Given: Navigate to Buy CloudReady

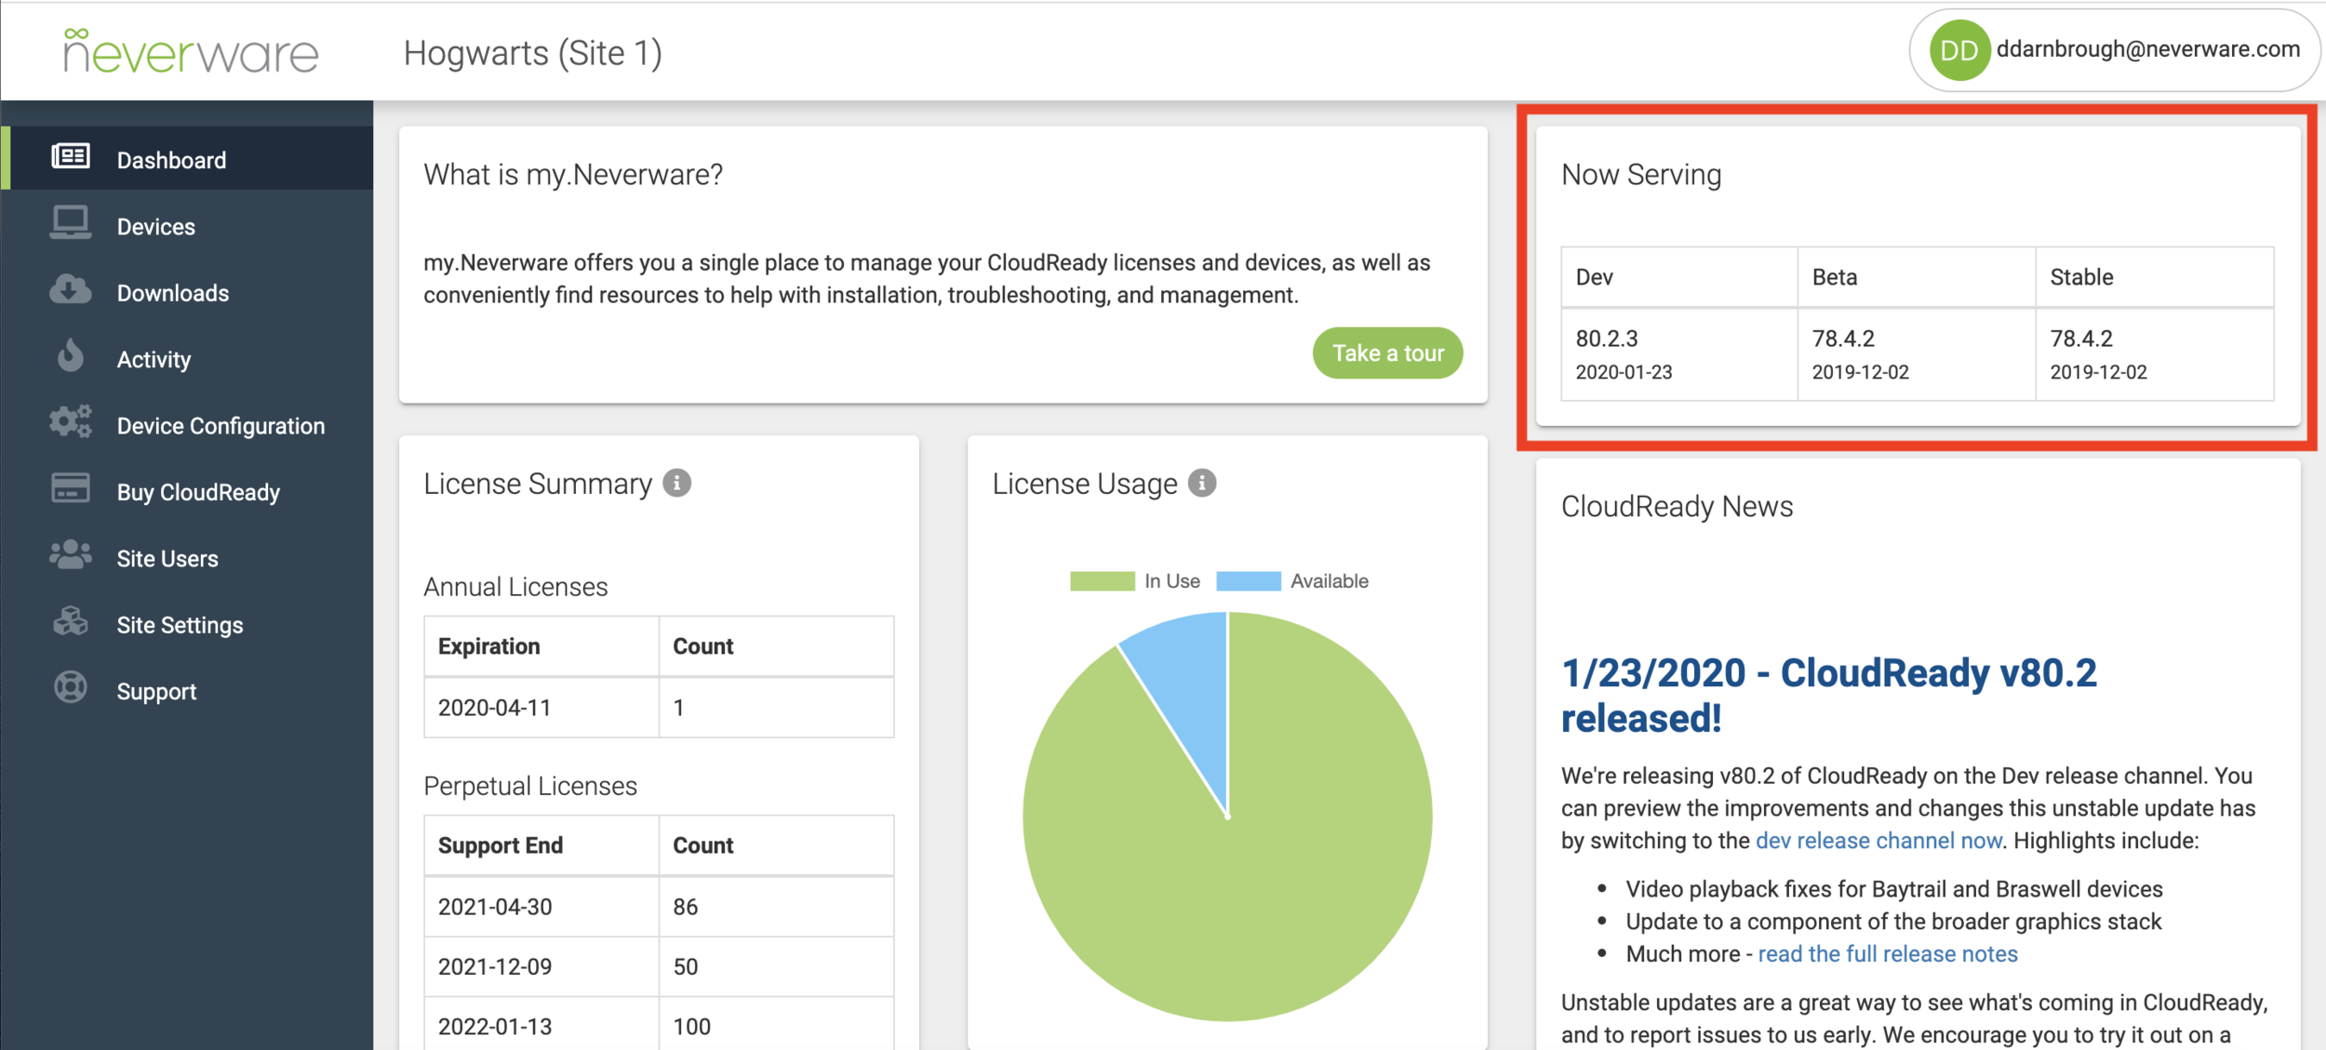Looking at the screenshot, I should 187,491.
